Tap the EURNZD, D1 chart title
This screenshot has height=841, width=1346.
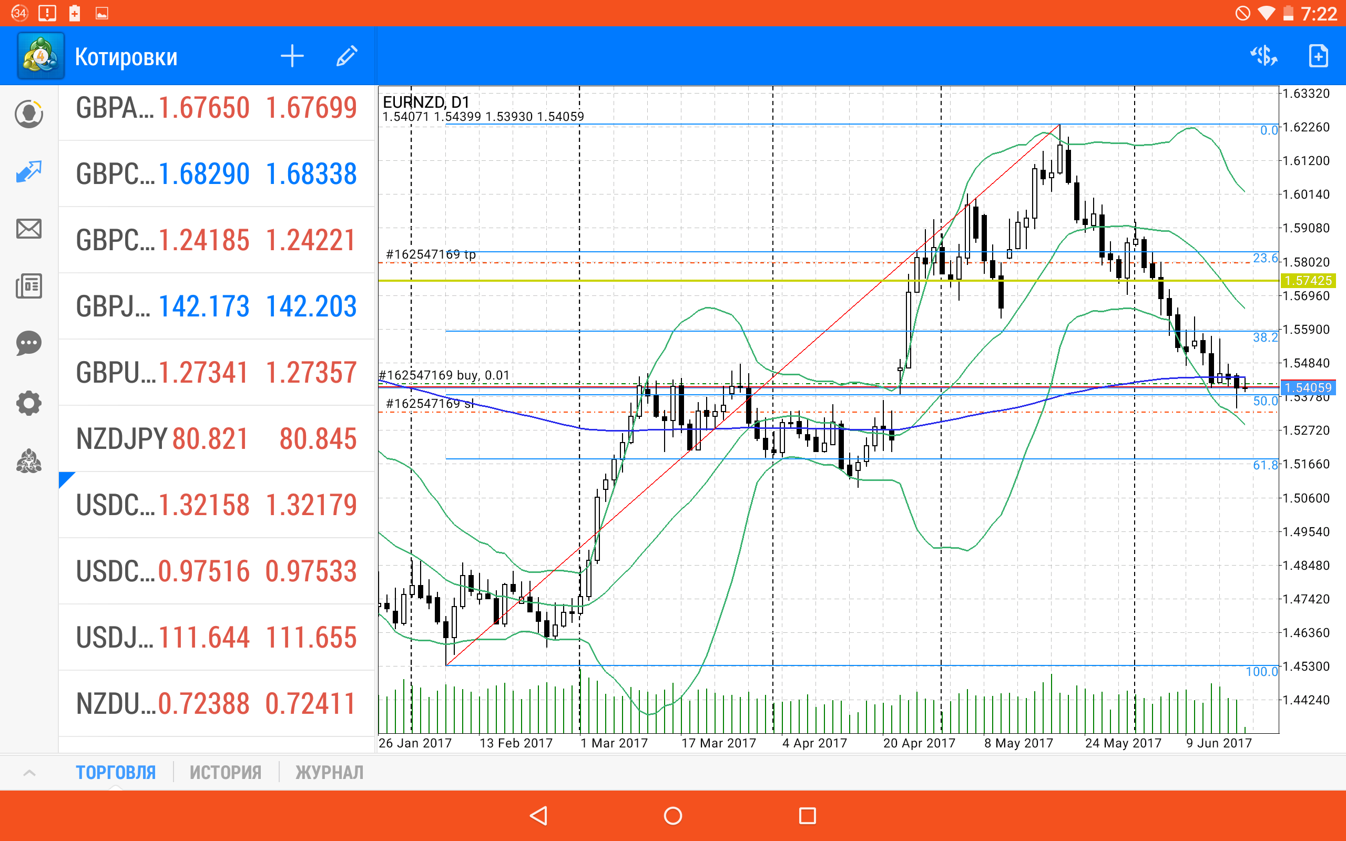click(x=426, y=102)
